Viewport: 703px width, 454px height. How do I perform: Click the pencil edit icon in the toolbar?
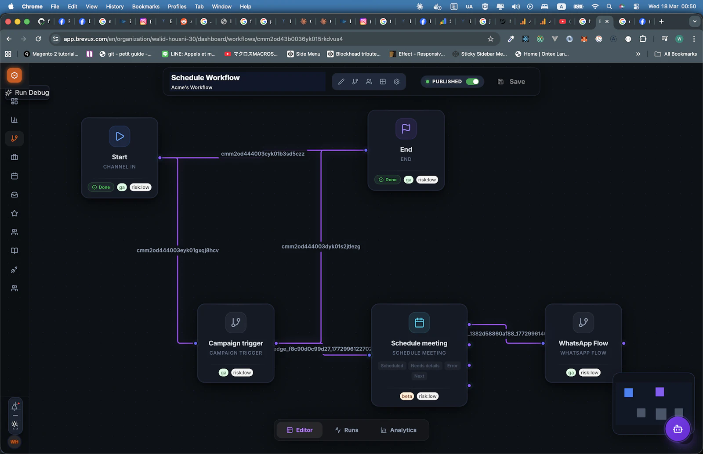(341, 81)
